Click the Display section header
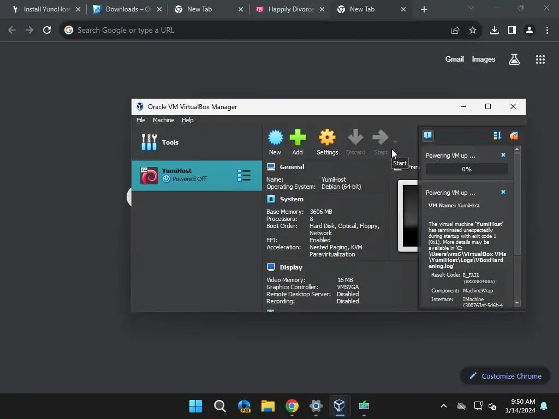 tap(291, 267)
